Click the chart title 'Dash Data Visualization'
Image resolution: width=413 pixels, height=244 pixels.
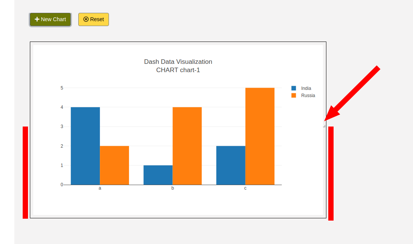coord(178,62)
